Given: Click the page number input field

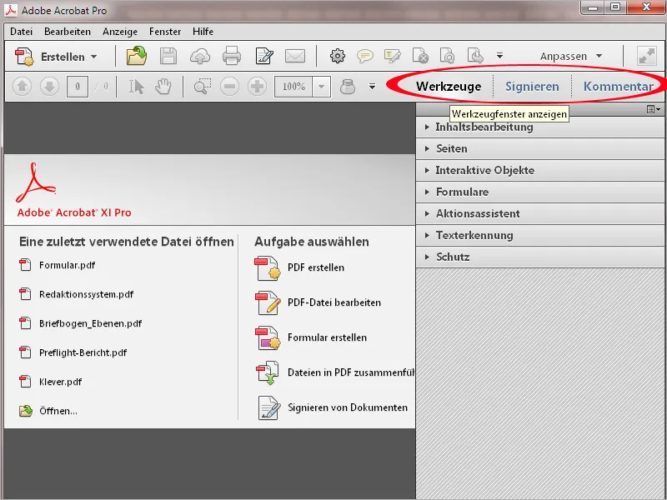Looking at the screenshot, I should click(x=78, y=87).
